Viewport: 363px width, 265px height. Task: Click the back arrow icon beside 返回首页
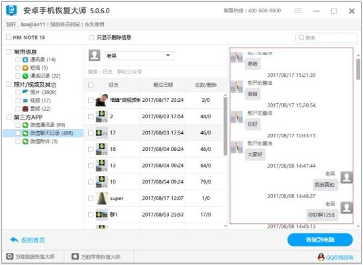click(15, 240)
